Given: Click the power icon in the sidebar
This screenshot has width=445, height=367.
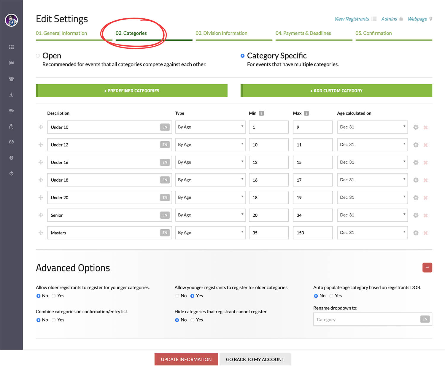Looking at the screenshot, I should pyautogui.click(x=11, y=174).
